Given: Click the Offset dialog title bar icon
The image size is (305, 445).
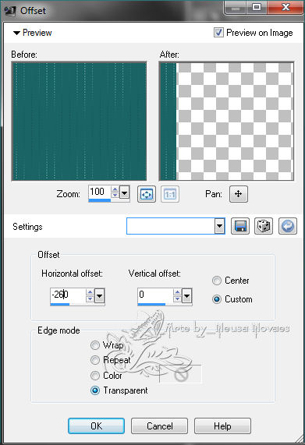Looking at the screenshot, I should 10,11.
